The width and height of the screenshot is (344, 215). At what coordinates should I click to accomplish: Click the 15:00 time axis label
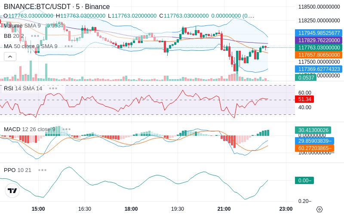pyautogui.click(x=38, y=209)
